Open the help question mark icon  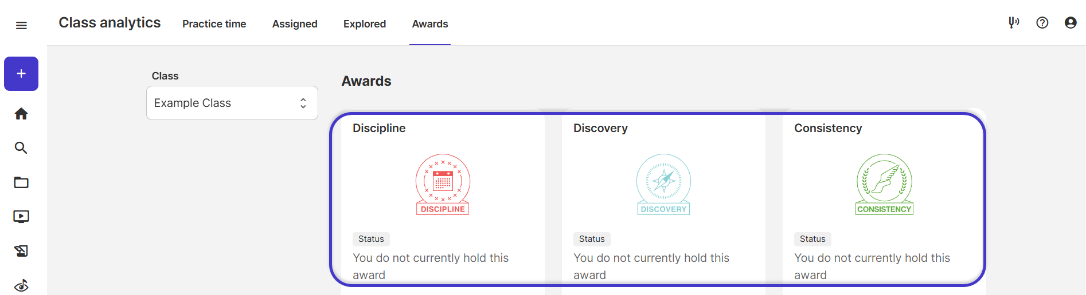[1042, 23]
